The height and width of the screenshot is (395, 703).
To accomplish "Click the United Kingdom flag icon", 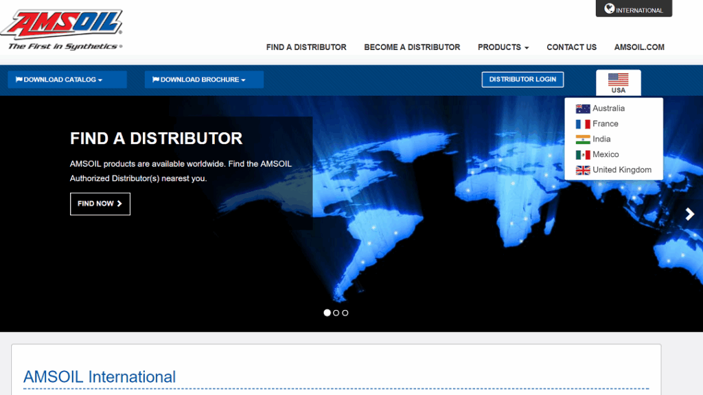I will click(581, 169).
